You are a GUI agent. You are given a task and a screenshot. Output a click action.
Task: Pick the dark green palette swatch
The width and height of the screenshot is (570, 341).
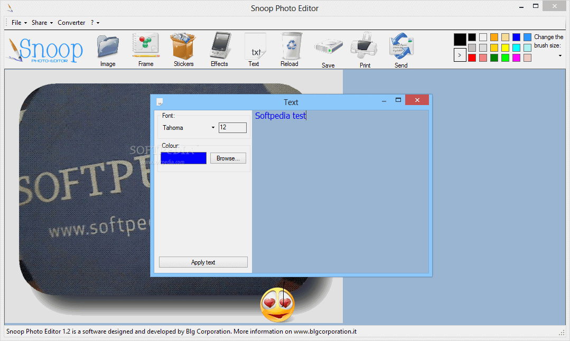click(494, 58)
